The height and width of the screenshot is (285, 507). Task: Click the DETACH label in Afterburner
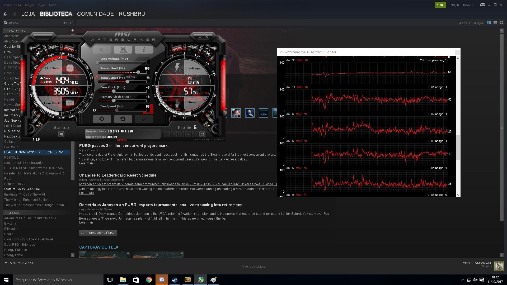[x=122, y=140]
